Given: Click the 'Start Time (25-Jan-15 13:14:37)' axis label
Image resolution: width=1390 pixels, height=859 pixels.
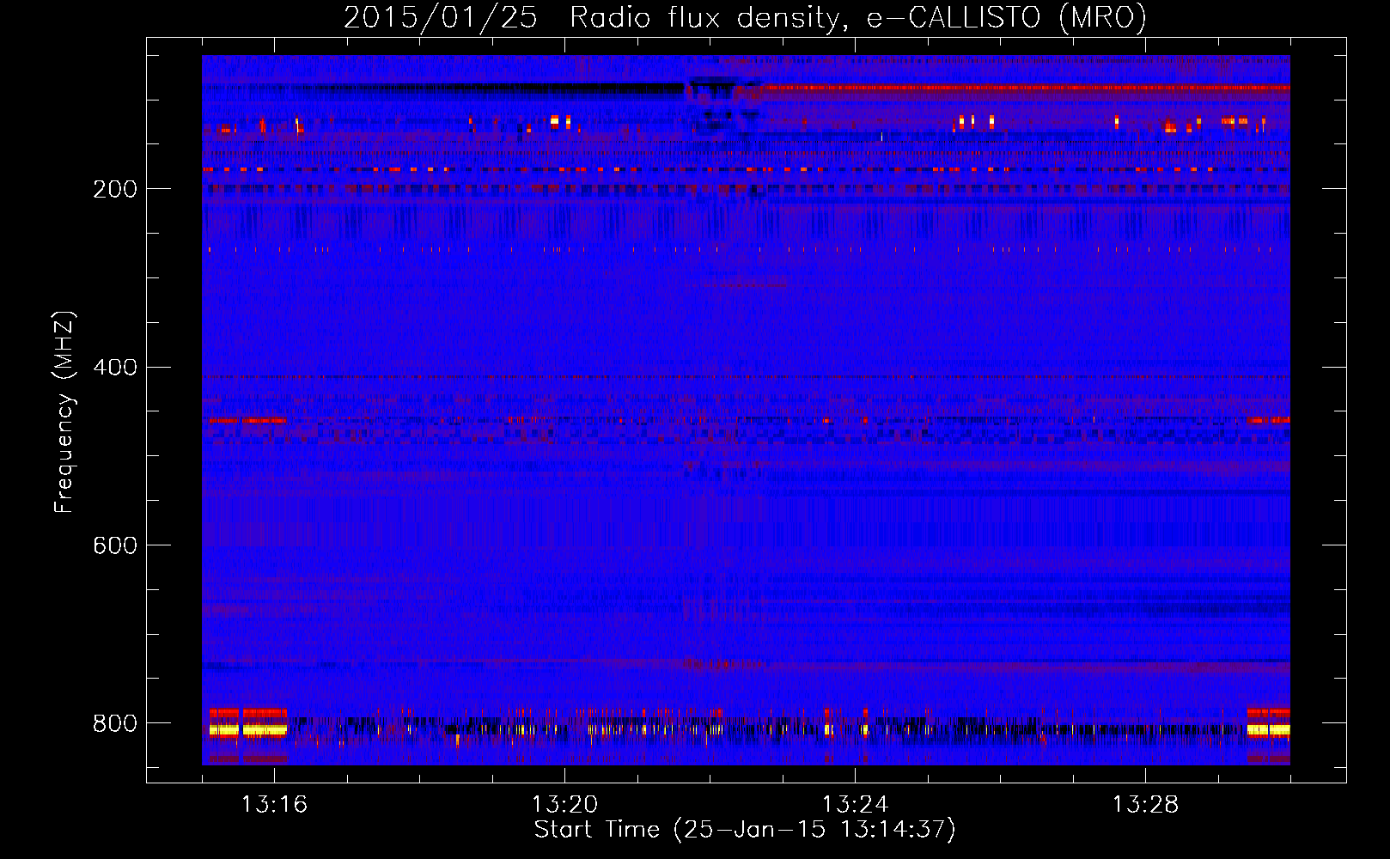Looking at the screenshot, I should click(745, 830).
